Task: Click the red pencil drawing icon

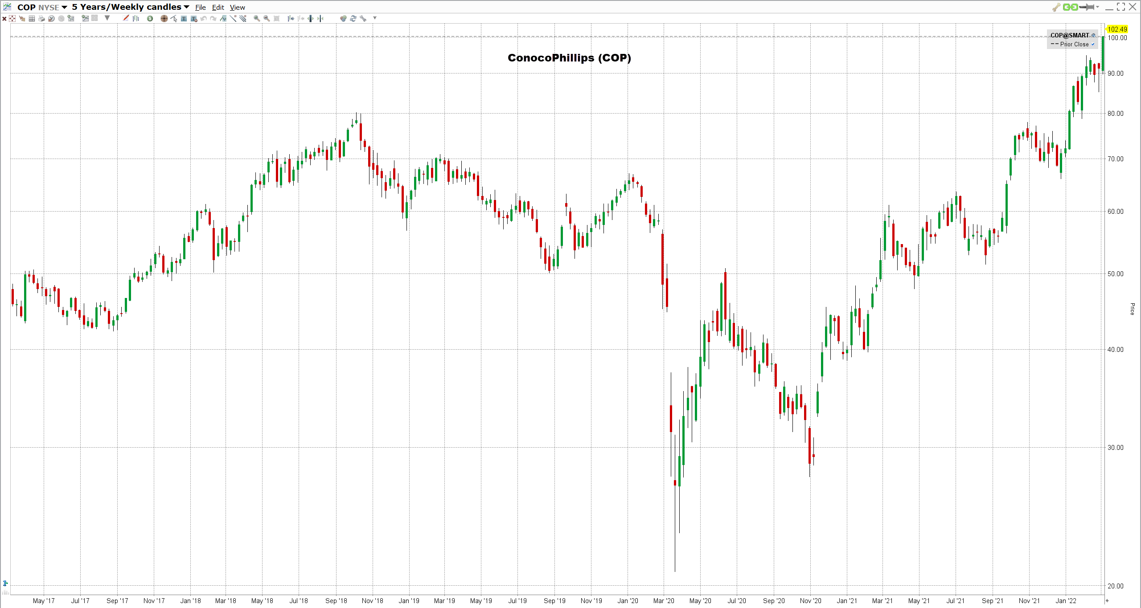Action: (x=126, y=18)
